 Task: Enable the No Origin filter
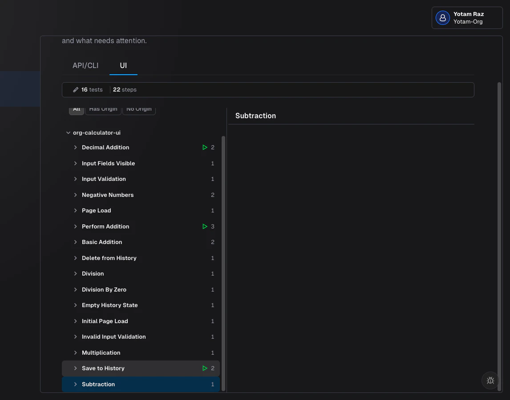(139, 109)
